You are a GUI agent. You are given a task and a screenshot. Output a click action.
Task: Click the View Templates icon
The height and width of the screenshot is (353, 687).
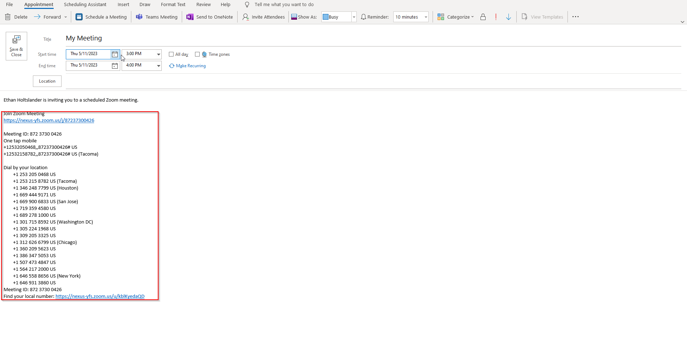(x=525, y=17)
